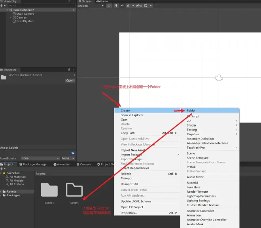Select All Materials under Favorites
261x228 pixels.
tap(18, 177)
